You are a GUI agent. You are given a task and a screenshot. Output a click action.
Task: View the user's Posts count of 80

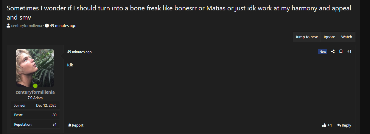(x=55, y=115)
